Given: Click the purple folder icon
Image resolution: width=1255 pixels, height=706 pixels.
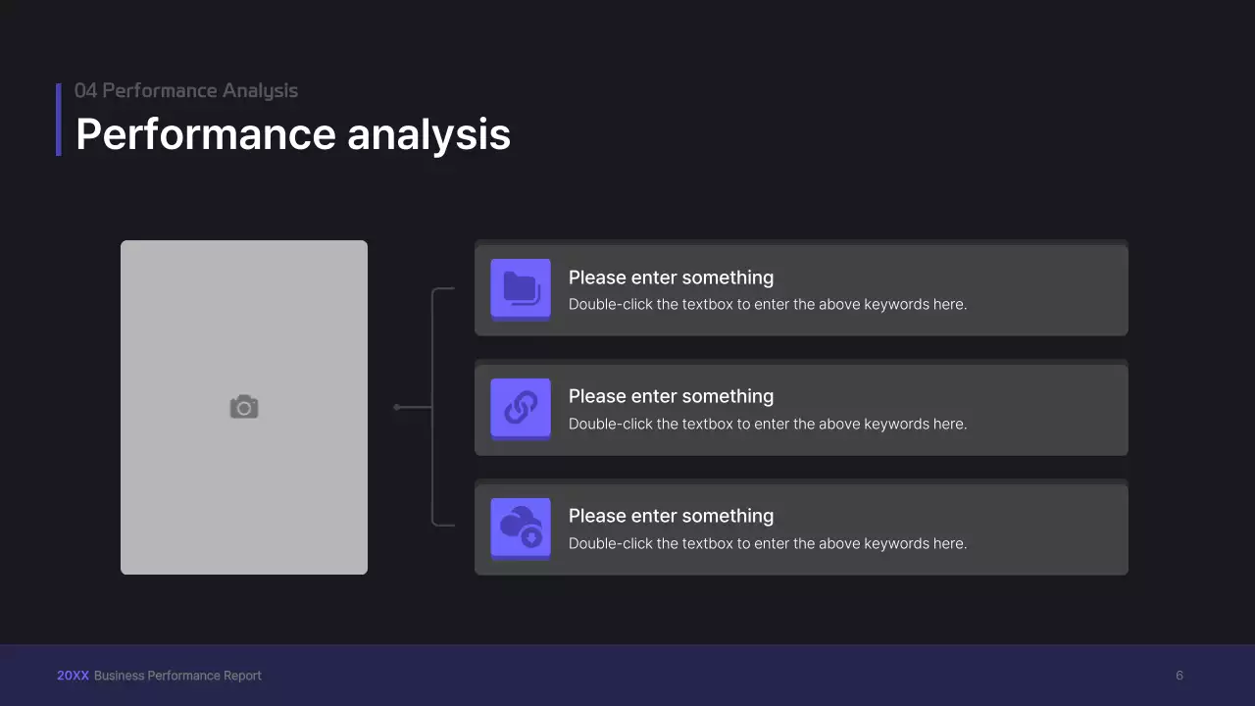Looking at the screenshot, I should pos(521,288).
